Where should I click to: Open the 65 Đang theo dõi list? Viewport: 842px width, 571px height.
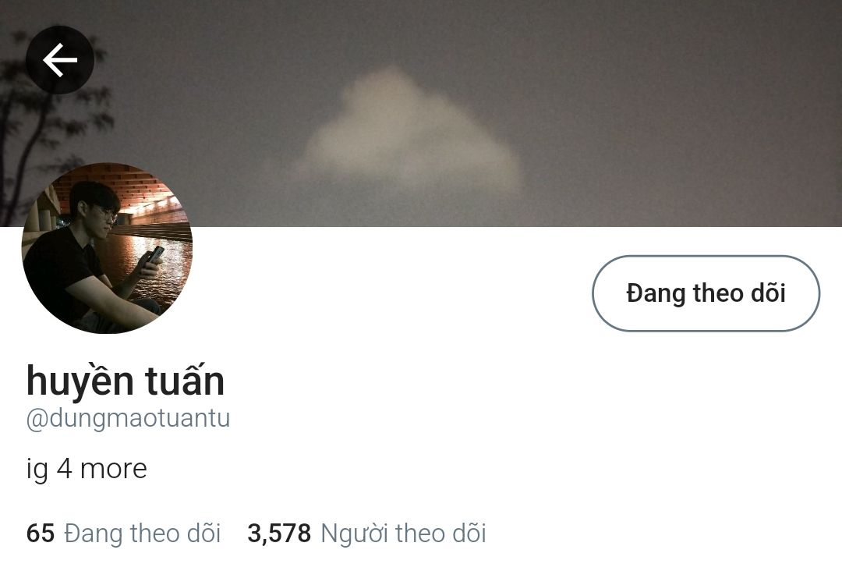[123, 534]
